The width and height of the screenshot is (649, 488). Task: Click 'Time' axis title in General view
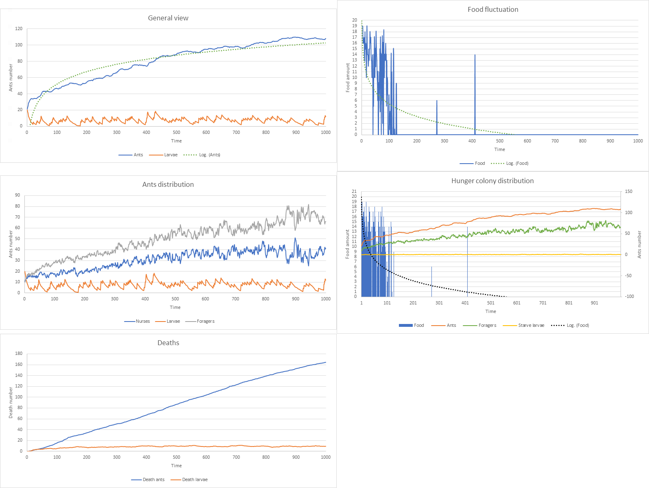pyautogui.click(x=176, y=141)
